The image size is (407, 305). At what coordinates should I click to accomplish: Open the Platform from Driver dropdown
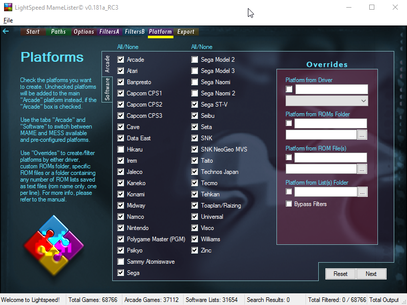click(x=327, y=100)
